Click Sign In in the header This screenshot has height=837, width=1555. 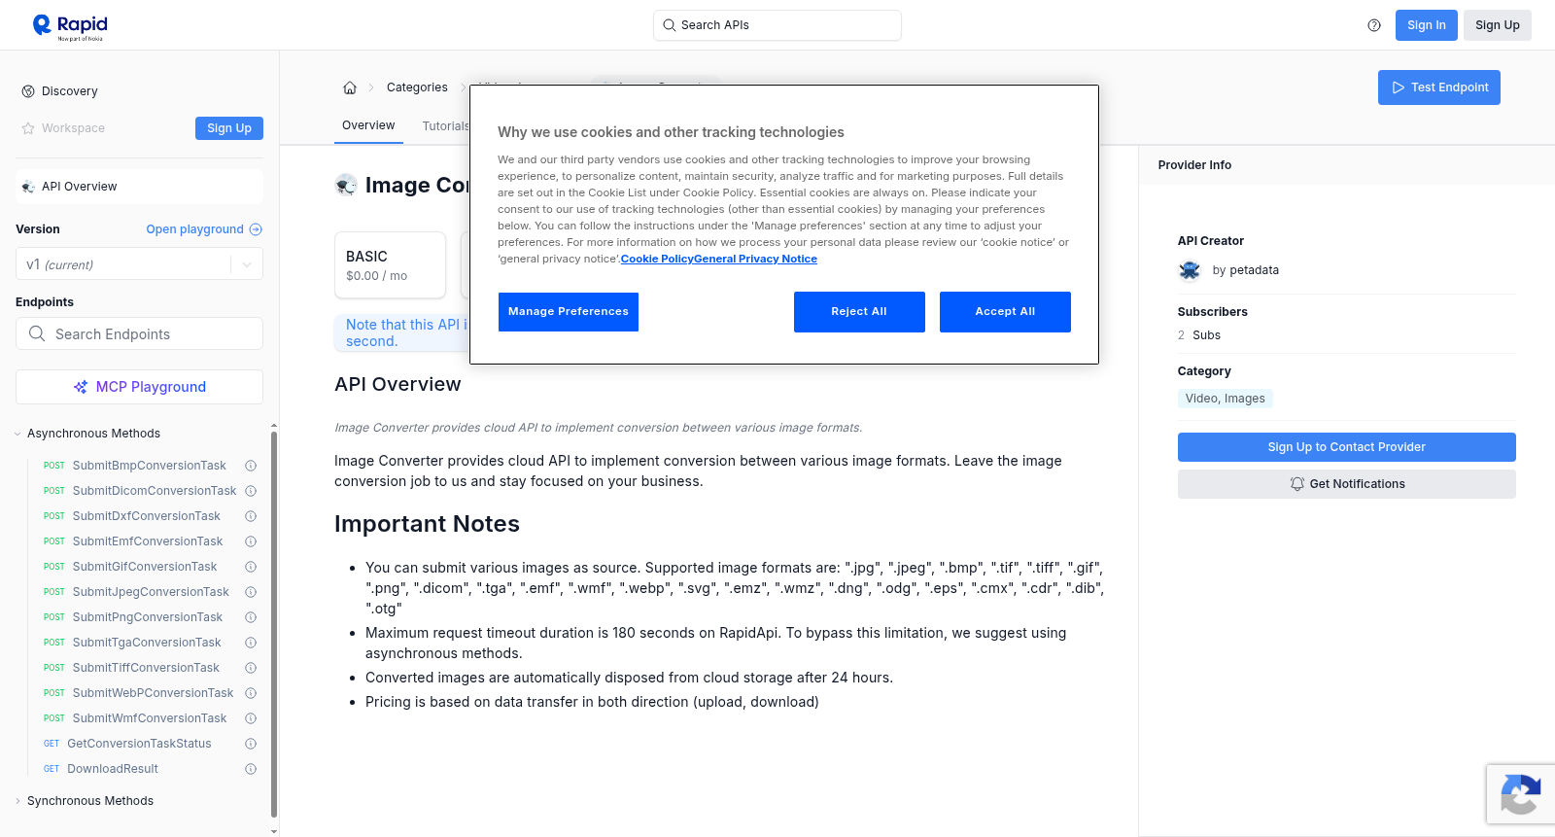click(1427, 25)
